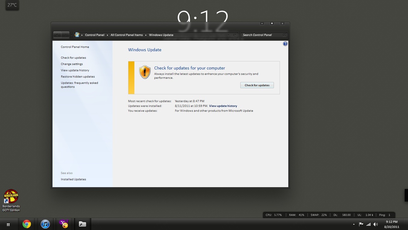Screen dimensions: 408x230
Task: Maximize the Windows Update window
Action: [272, 23]
